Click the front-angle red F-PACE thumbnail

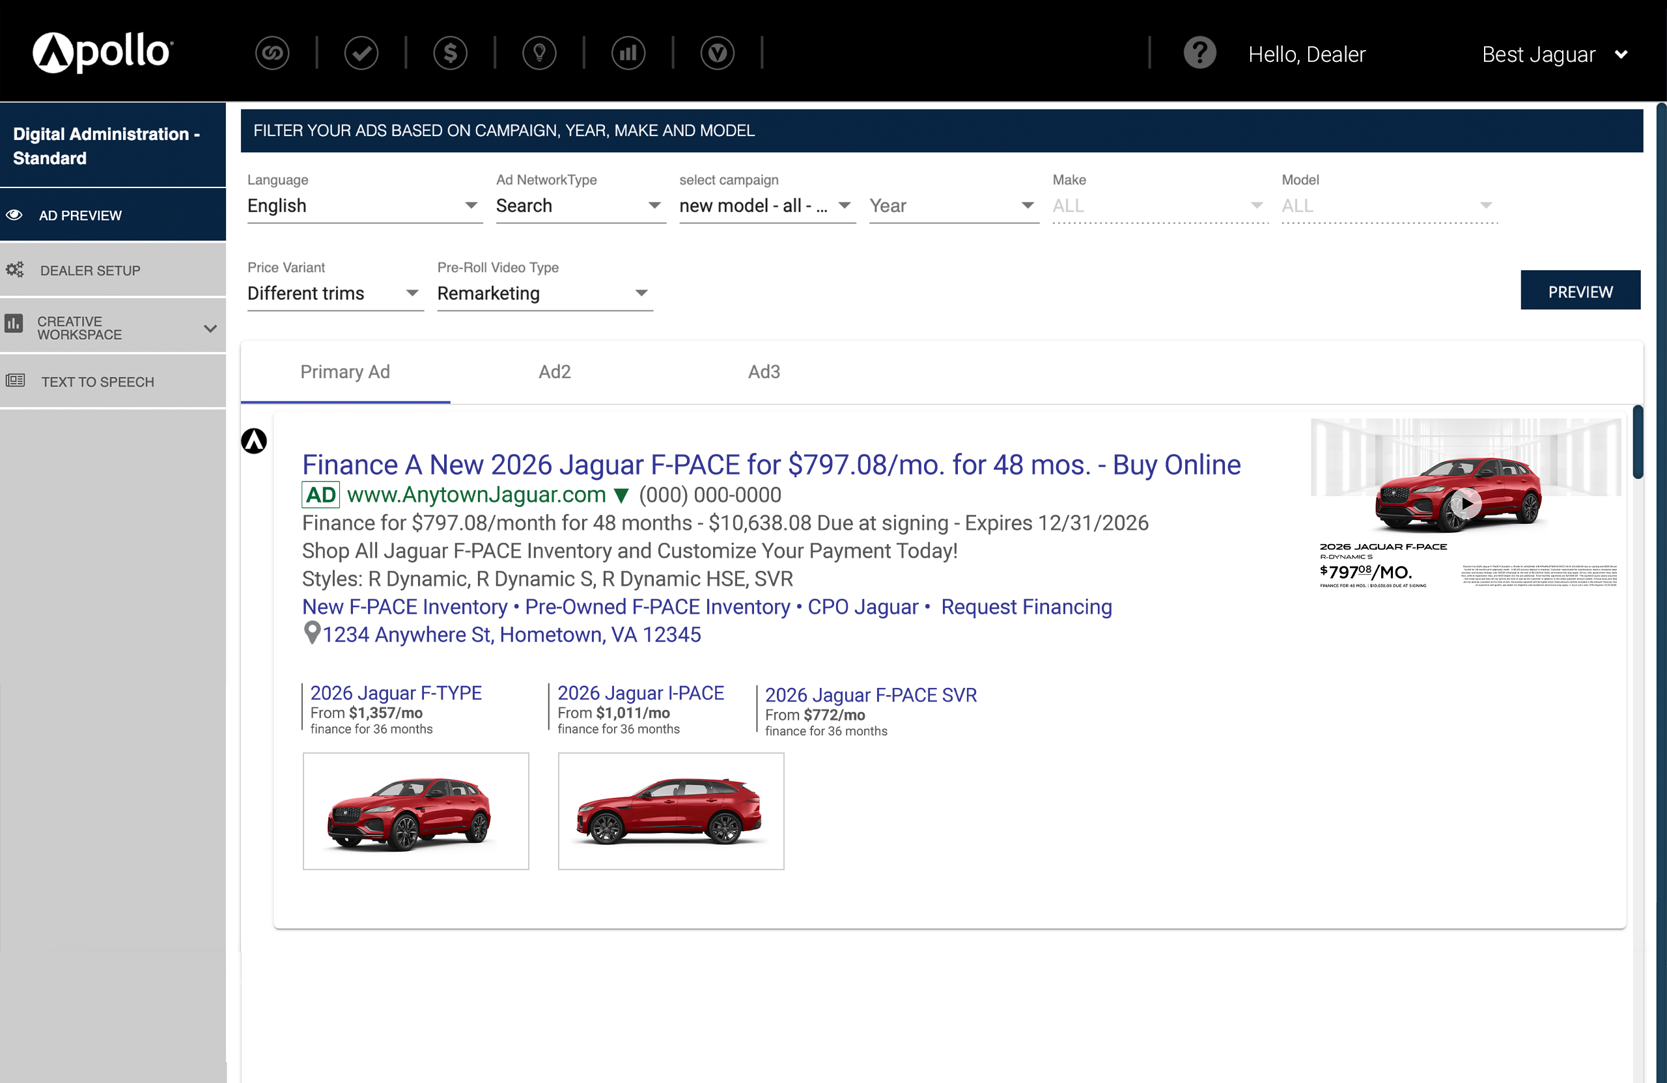(415, 811)
